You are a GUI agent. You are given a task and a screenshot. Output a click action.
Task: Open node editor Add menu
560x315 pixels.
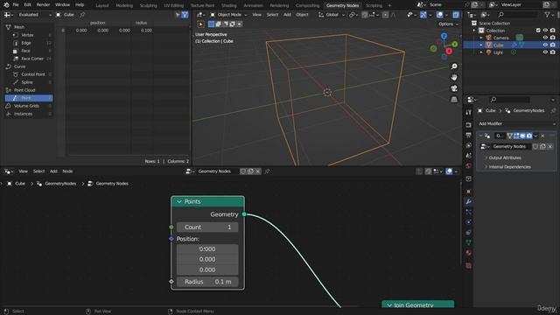pyautogui.click(x=53, y=171)
